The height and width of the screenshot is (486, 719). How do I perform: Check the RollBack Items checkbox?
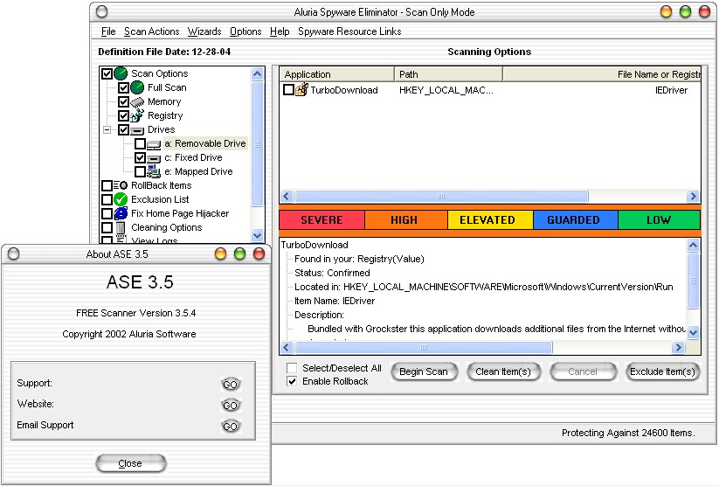click(x=107, y=185)
